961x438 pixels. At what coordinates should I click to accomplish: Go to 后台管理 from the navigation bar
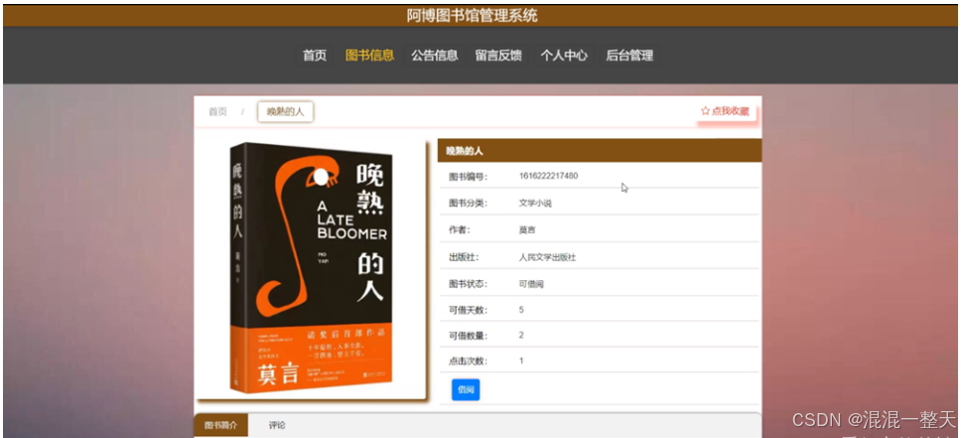pos(629,56)
